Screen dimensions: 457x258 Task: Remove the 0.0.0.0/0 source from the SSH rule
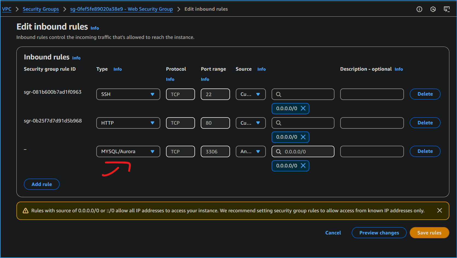click(303, 108)
